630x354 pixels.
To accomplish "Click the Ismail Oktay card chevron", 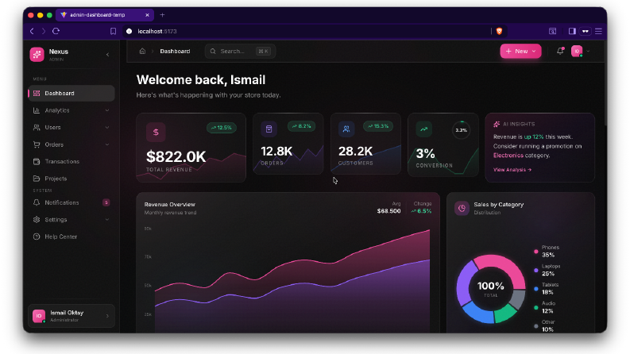I will pos(107,316).
